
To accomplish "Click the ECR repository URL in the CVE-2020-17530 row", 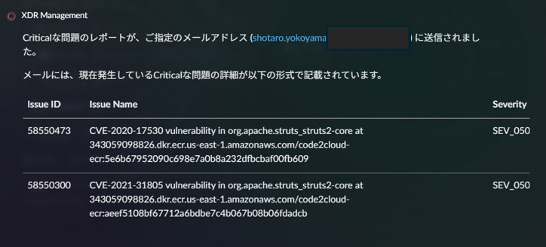I will (x=219, y=145).
